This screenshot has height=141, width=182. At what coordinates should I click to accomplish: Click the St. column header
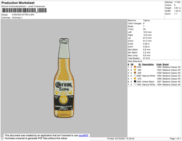click(140, 64)
